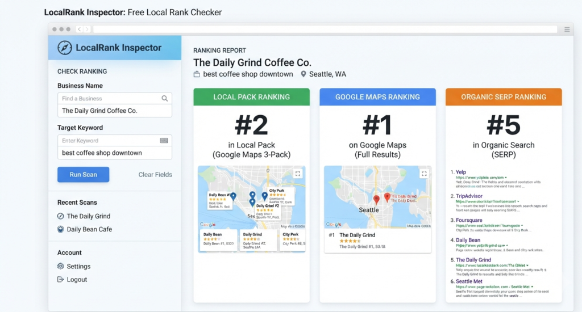
Task: Open the TripAdvisor organic result
Action: coord(469,196)
